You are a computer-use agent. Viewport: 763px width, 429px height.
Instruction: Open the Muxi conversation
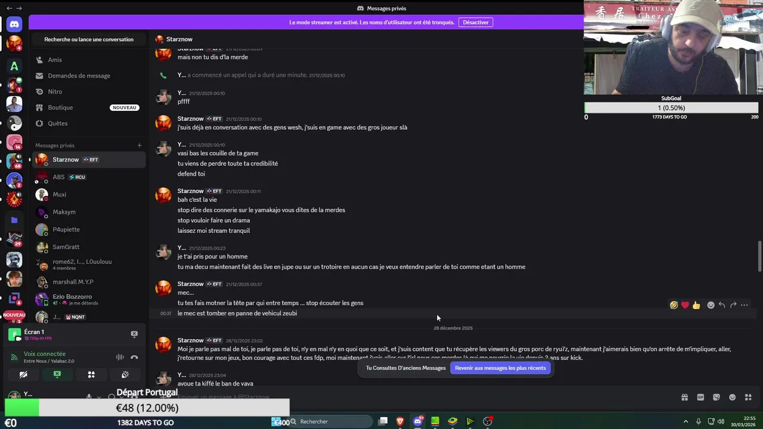point(89,194)
